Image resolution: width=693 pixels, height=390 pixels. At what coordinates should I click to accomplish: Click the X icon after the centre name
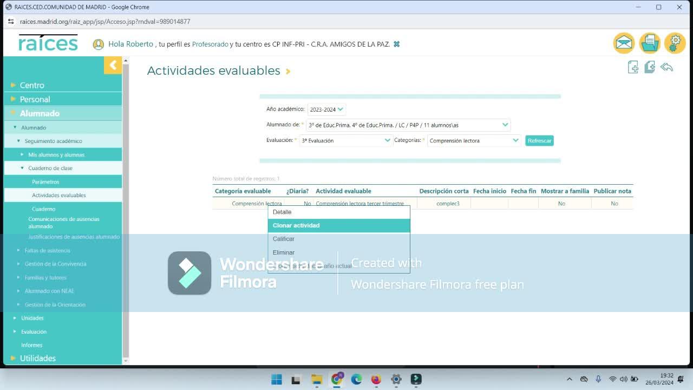click(x=396, y=44)
